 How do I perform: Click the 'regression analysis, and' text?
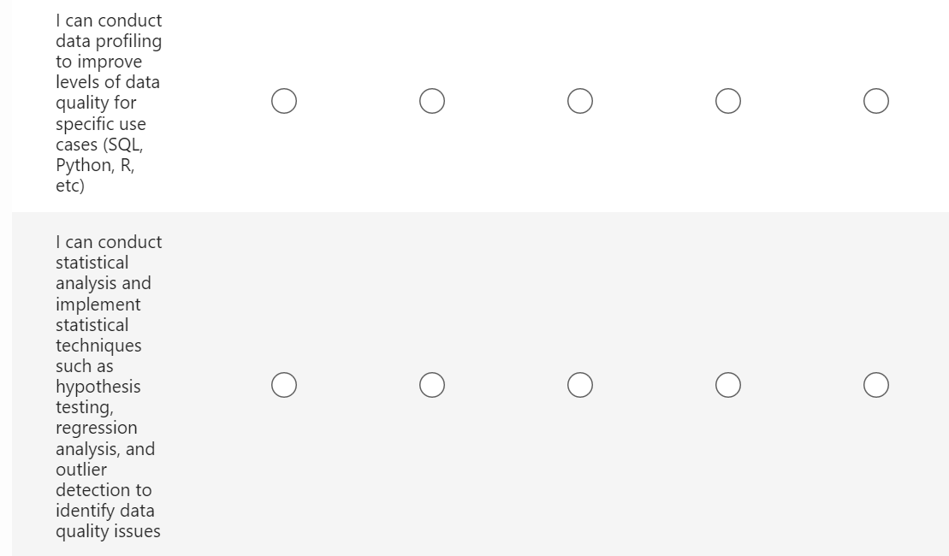click(x=104, y=438)
